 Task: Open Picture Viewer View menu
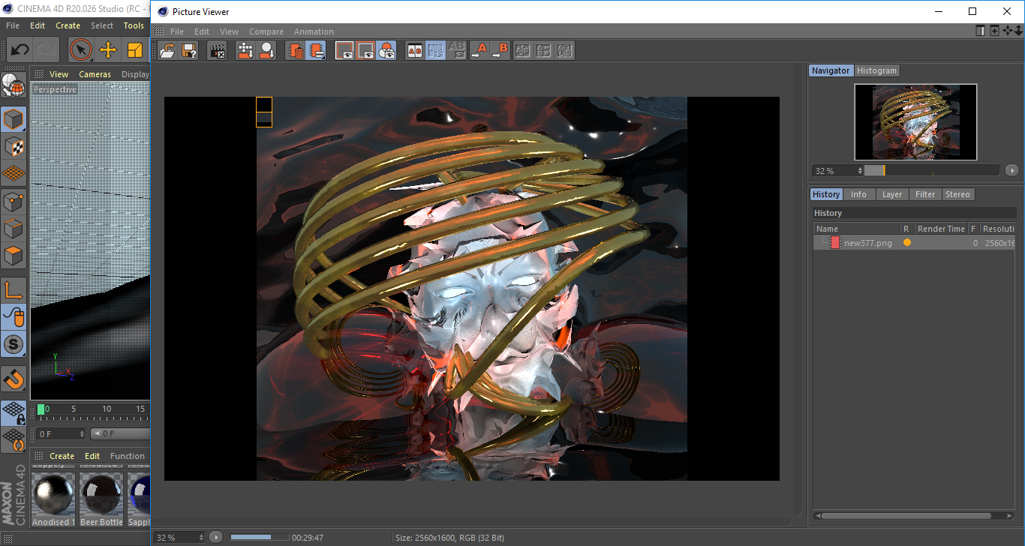click(x=229, y=31)
